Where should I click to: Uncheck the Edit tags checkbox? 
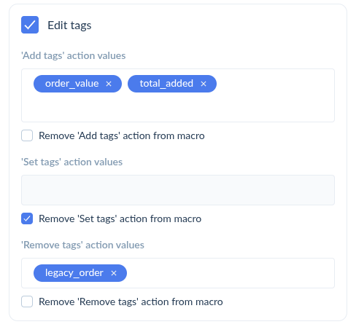click(30, 25)
